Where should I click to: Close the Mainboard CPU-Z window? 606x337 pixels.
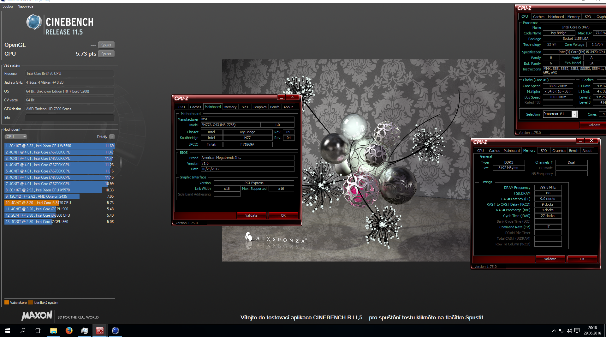(x=292, y=97)
